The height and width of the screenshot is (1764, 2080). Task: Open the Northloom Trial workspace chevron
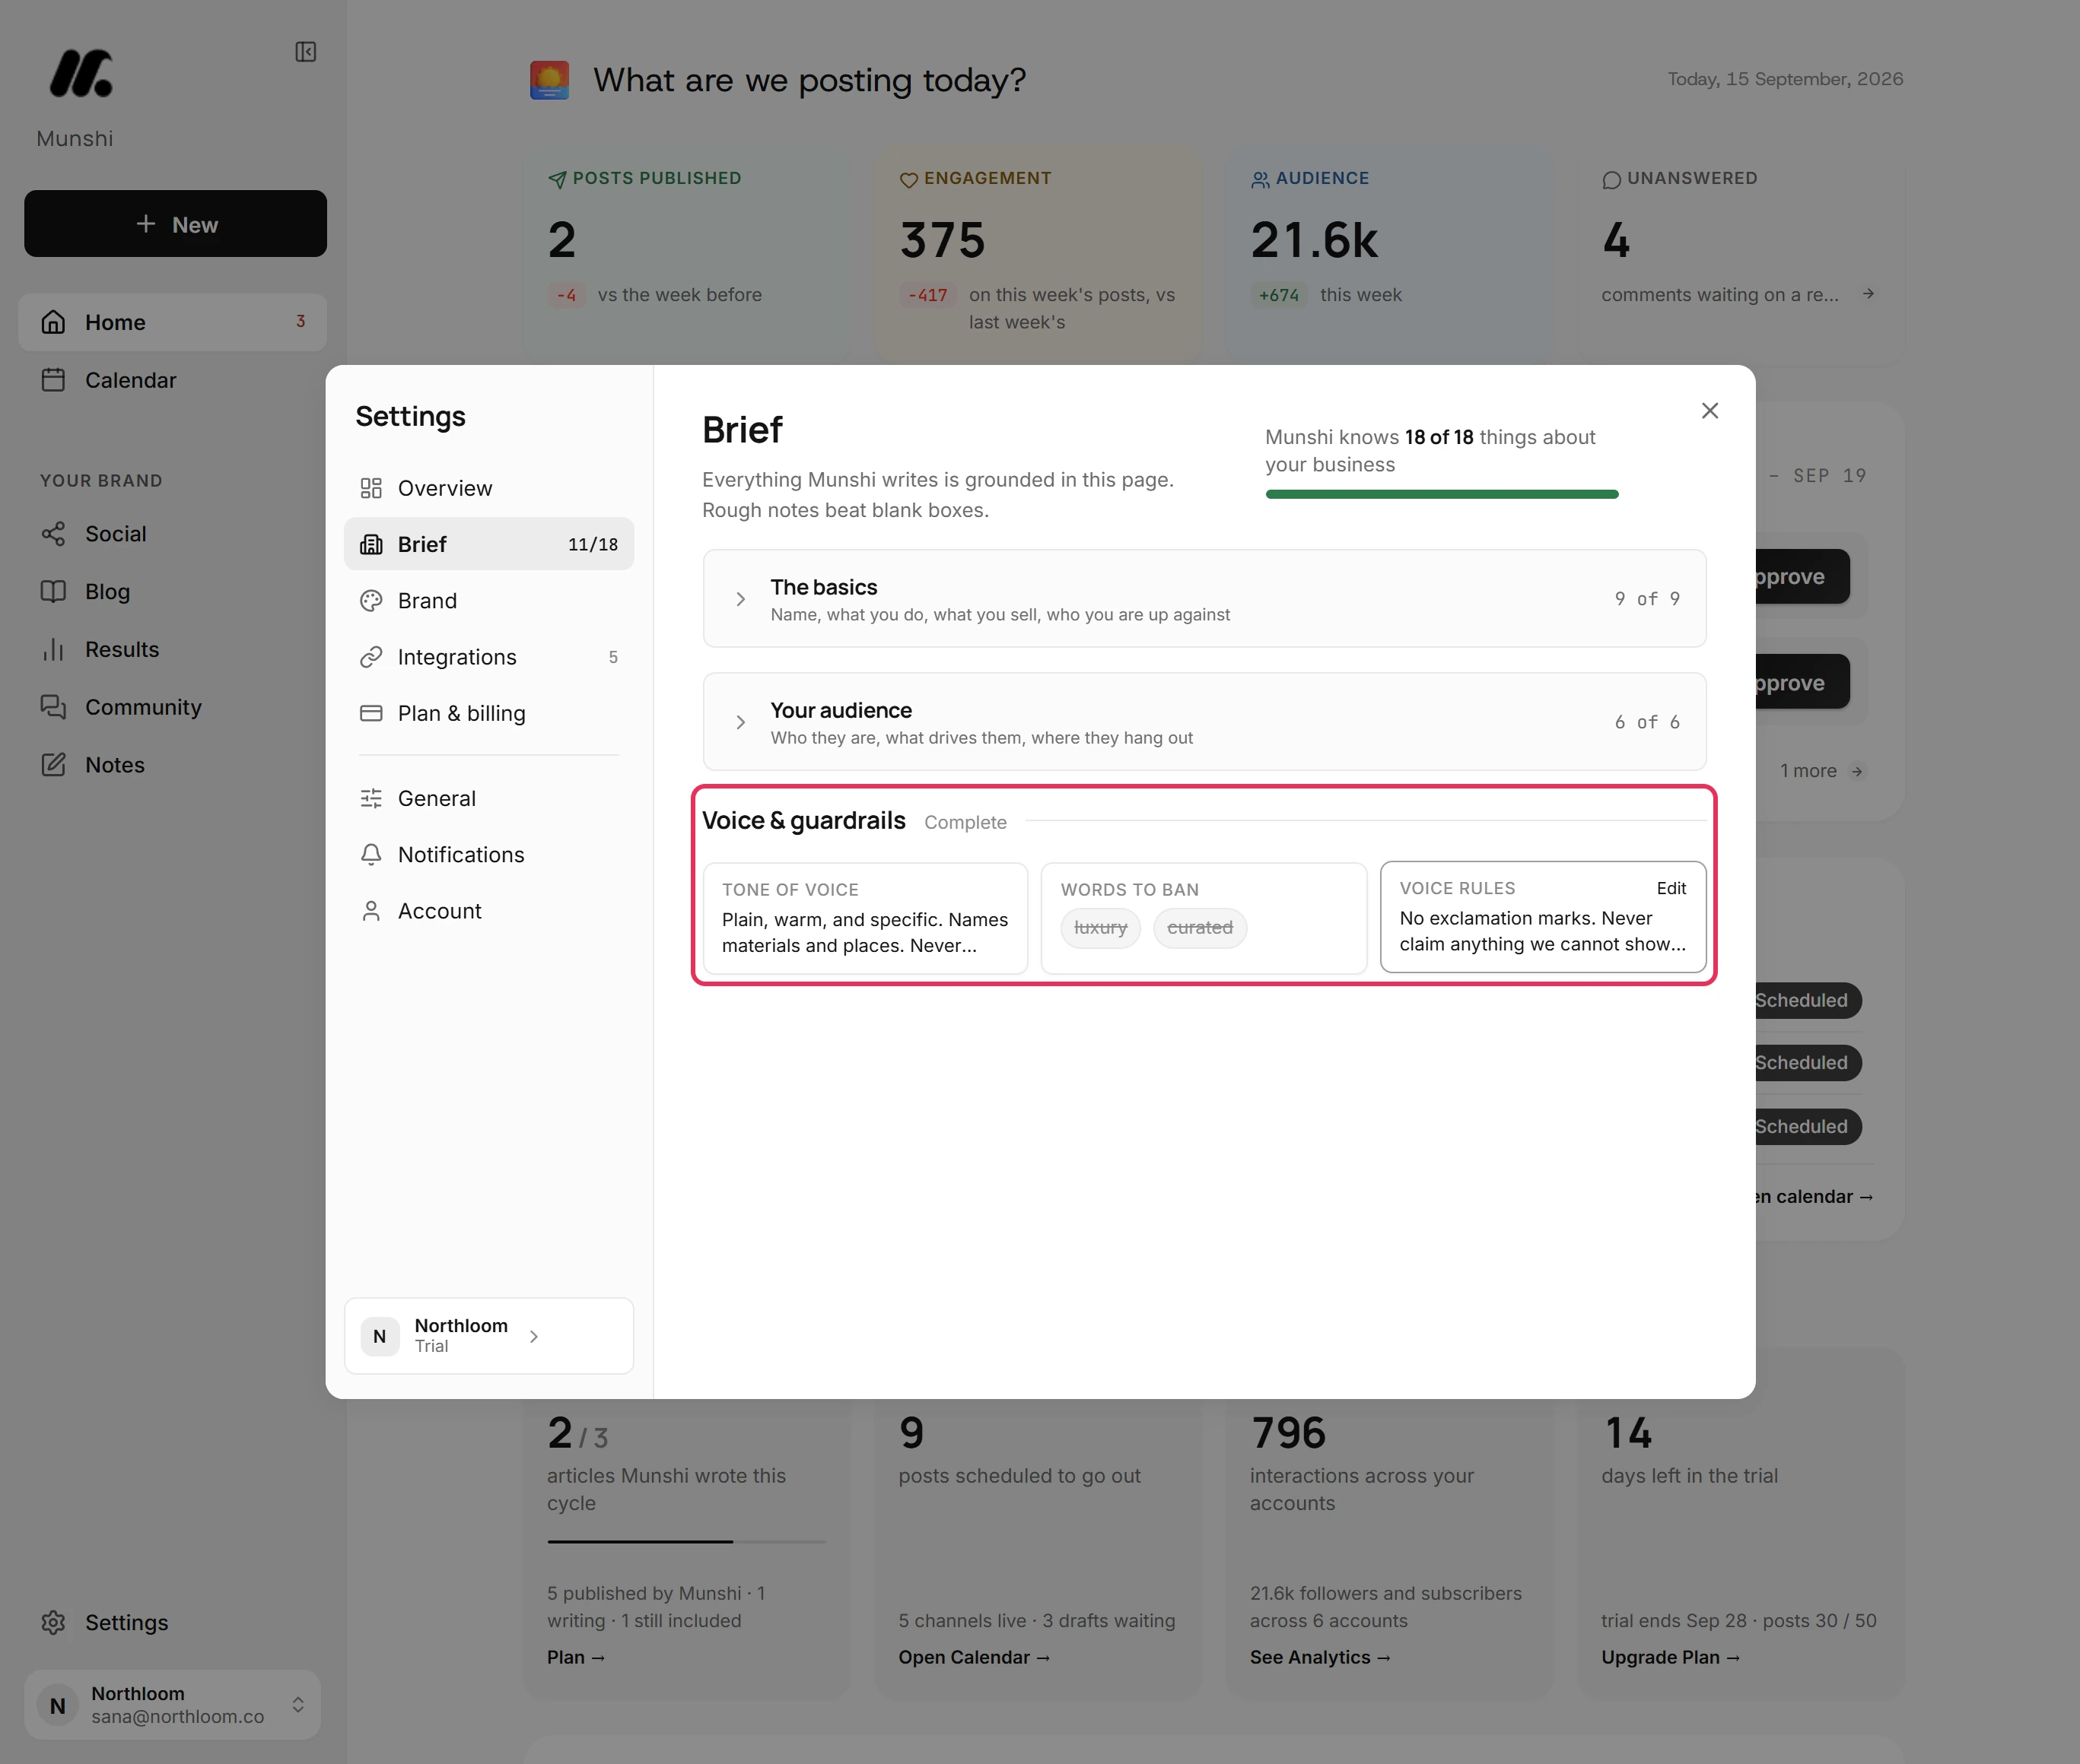coord(534,1336)
